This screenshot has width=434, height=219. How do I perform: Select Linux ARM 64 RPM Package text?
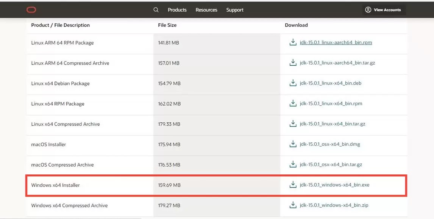[62, 43]
